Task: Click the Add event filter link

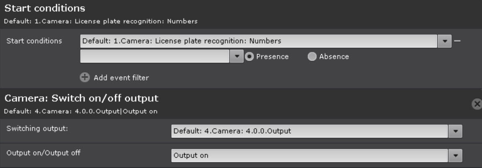Action: pyautogui.click(x=121, y=78)
